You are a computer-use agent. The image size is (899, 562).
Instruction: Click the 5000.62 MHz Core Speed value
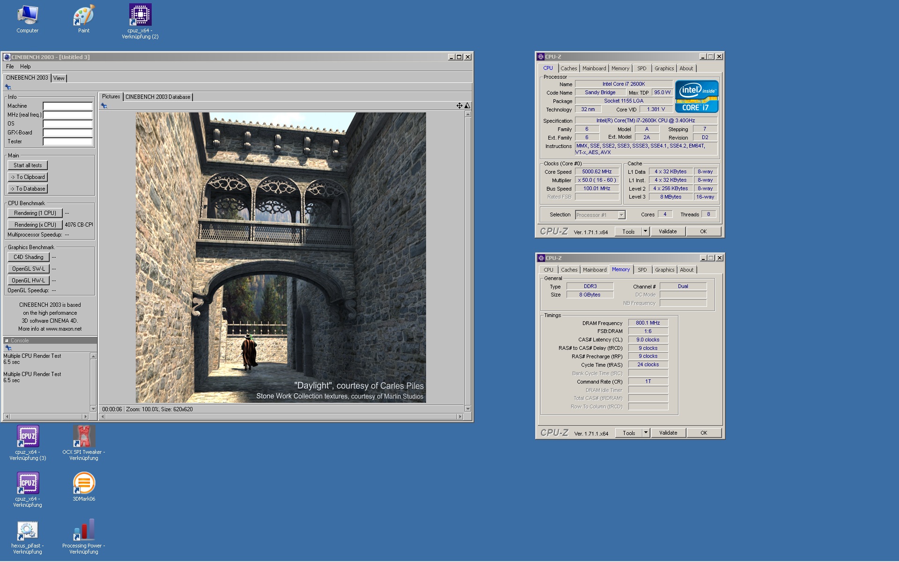click(x=597, y=172)
